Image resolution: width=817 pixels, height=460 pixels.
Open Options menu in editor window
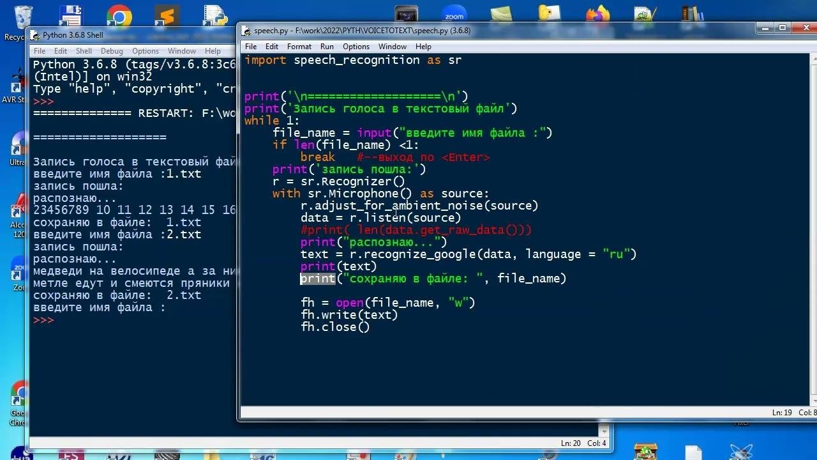(356, 47)
